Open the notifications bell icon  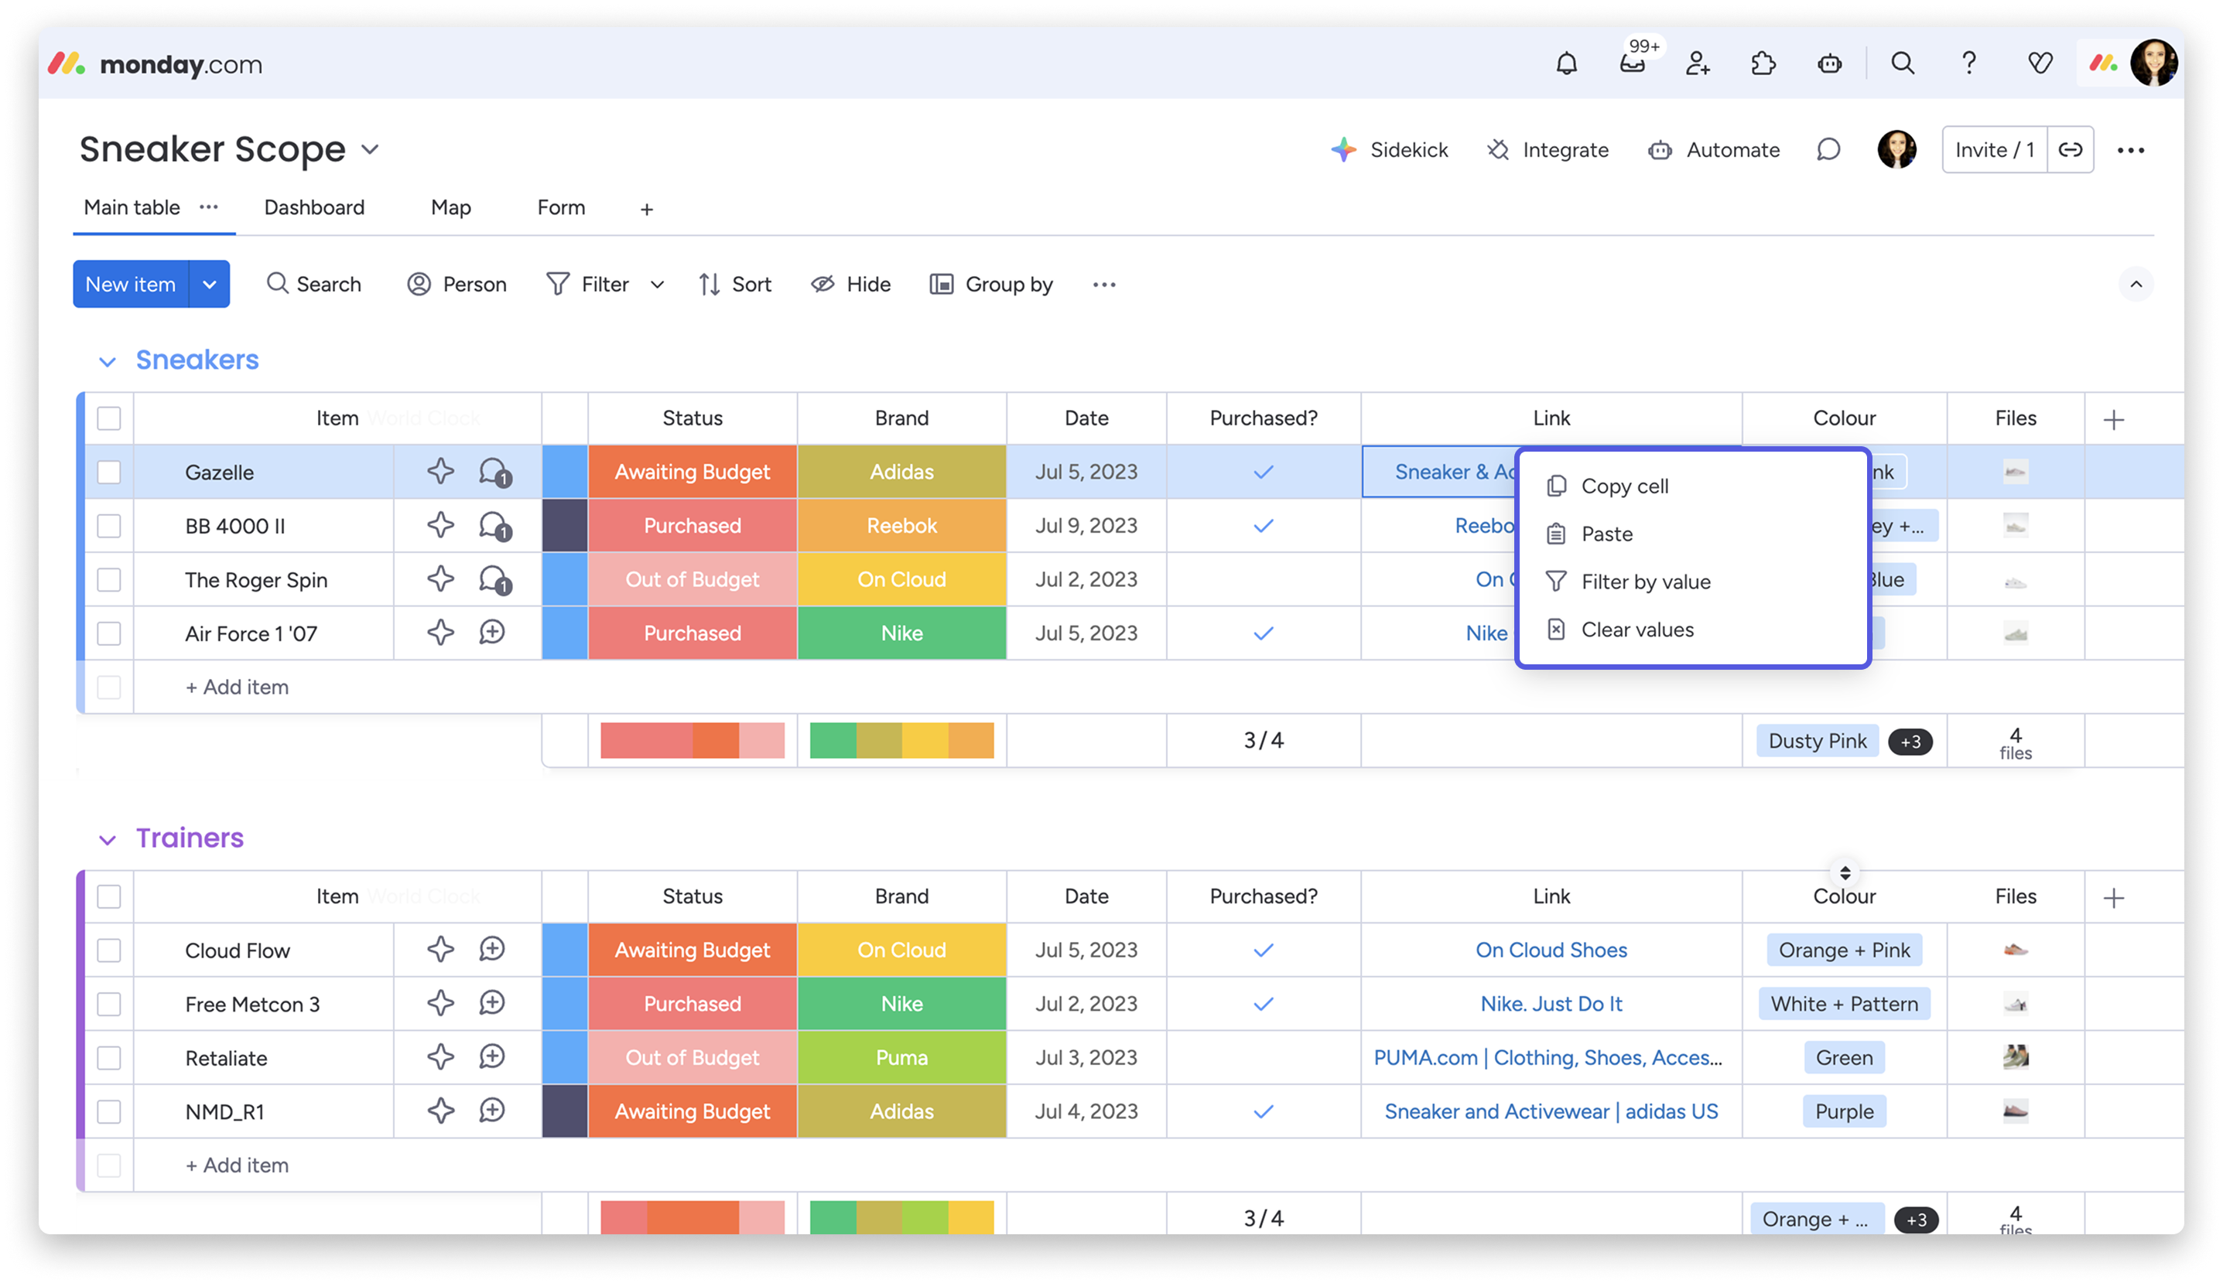click(1565, 63)
